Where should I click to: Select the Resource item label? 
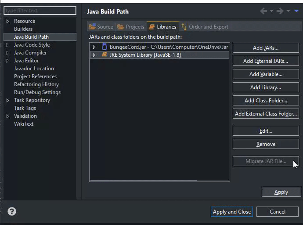[x=25, y=21]
